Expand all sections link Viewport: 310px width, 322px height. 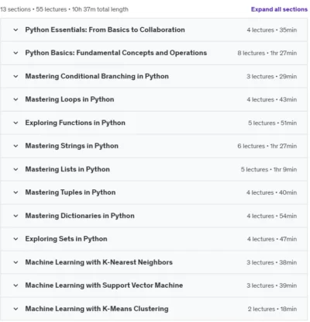pos(279,9)
